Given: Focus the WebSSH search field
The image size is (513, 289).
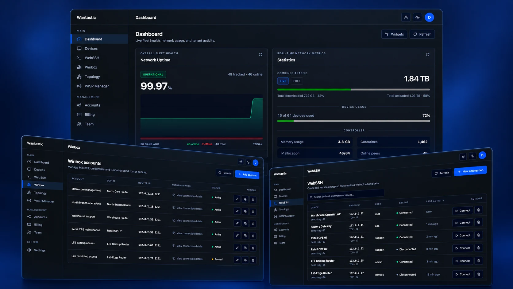Looking at the screenshot, I should pyautogui.click(x=346, y=195).
